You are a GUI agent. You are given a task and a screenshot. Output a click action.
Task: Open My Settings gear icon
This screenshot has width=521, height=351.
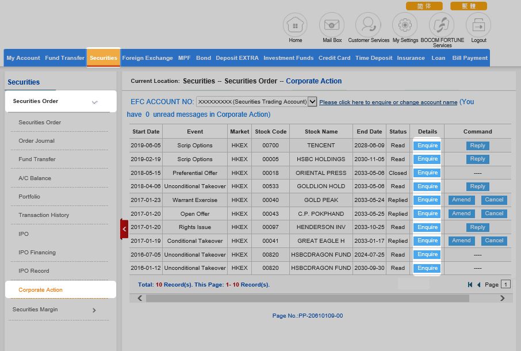point(405,25)
